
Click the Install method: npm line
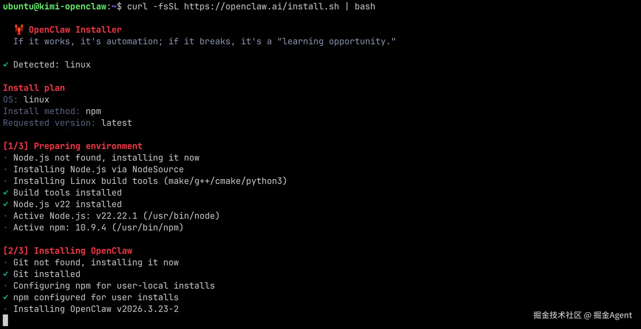(x=52, y=111)
